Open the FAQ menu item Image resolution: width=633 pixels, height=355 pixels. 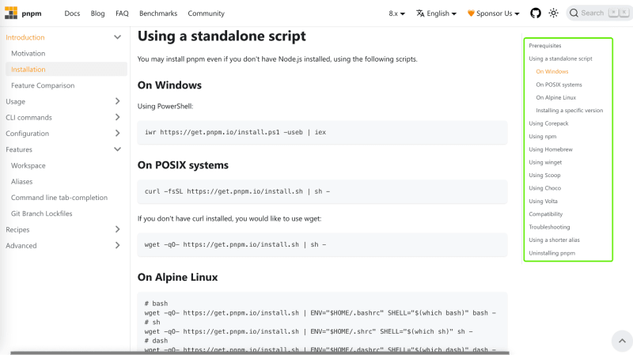(x=122, y=13)
